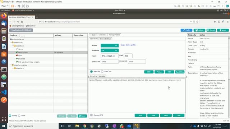Viewport: 230px width, 129px height.
Task: Click the Run button
Action: (x=141, y=115)
